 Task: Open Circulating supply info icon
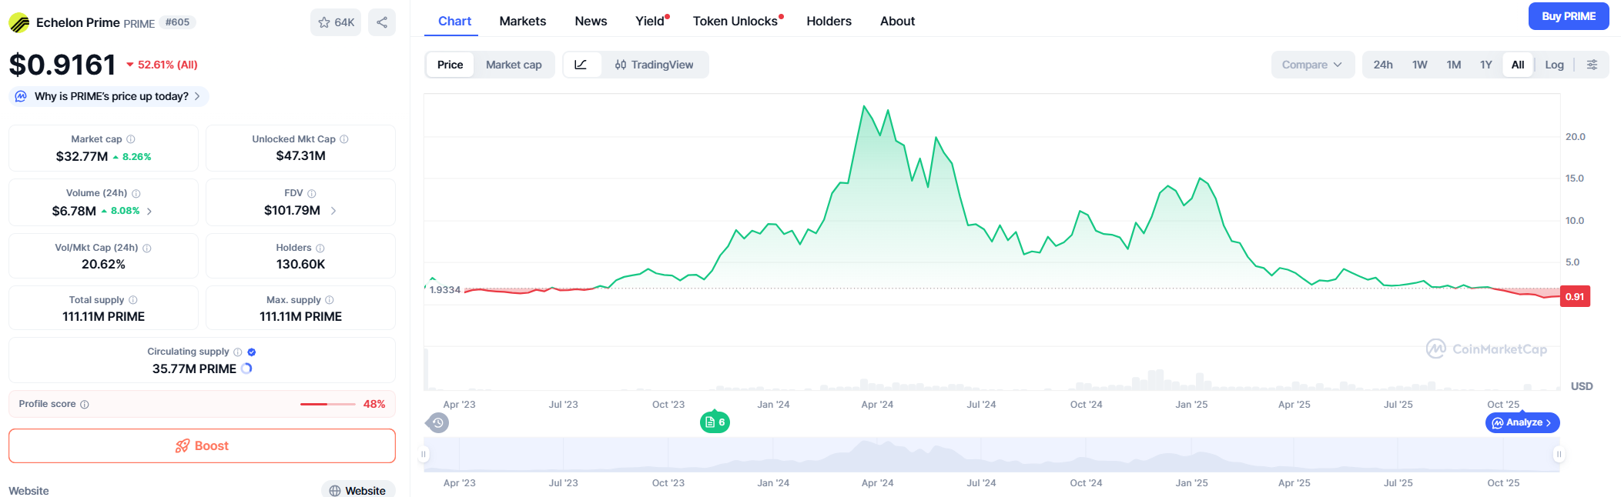(238, 352)
